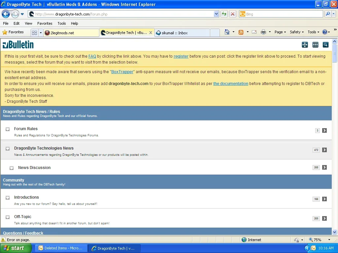Click the status icon beside Introductions
The height and width of the screenshot is (253, 338).
8,198
